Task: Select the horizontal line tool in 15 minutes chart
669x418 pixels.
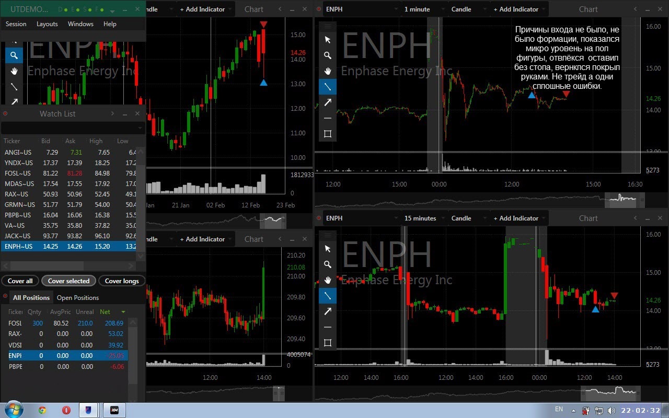Action: tap(328, 327)
